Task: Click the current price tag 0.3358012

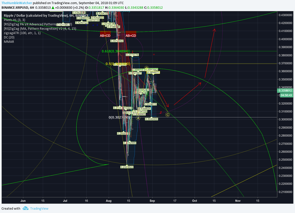Action: [x=285, y=91]
